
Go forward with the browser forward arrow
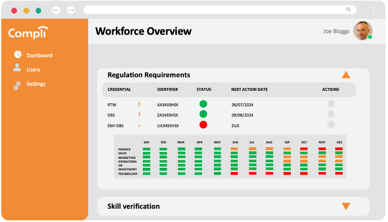click(71, 10)
